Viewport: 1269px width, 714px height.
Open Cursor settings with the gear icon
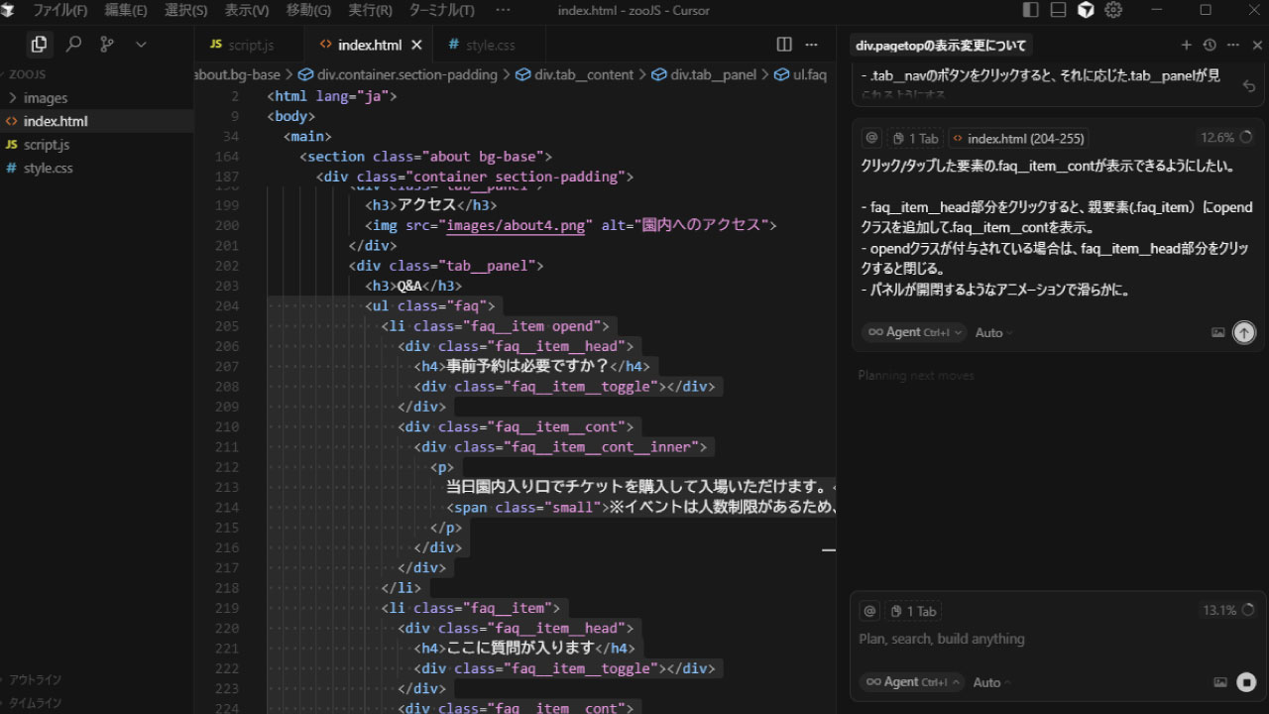pos(1113,10)
